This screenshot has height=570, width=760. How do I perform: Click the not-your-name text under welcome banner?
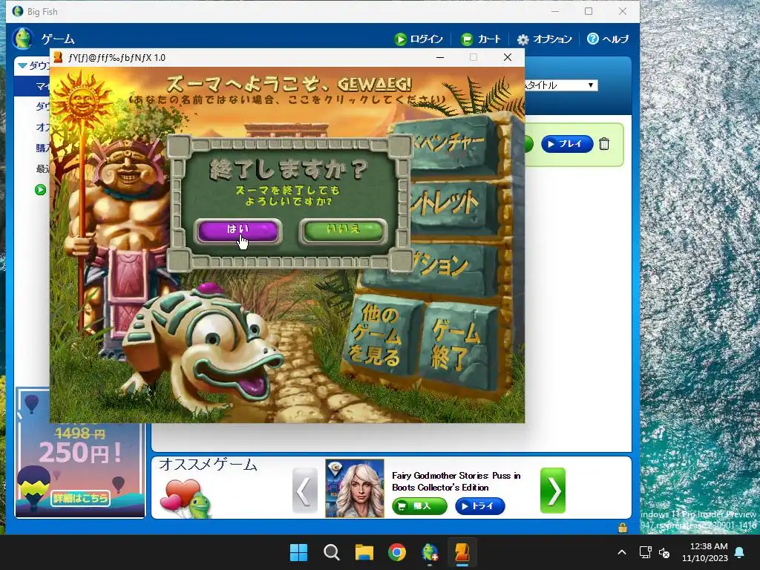click(x=287, y=100)
